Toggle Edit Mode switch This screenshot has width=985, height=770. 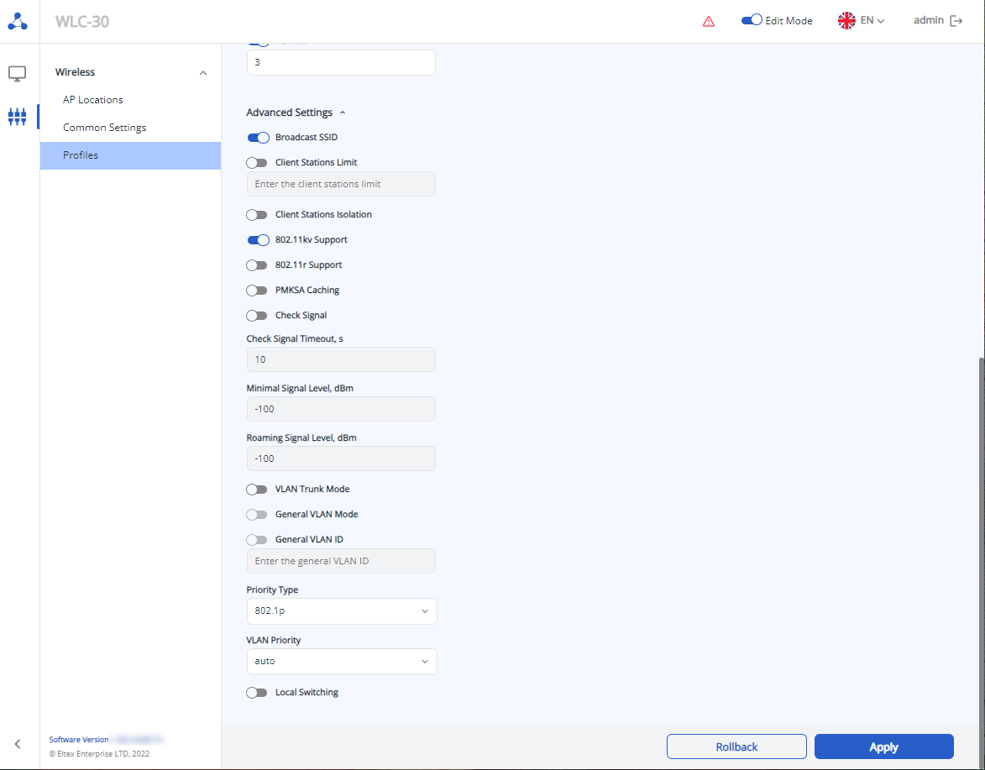click(752, 20)
